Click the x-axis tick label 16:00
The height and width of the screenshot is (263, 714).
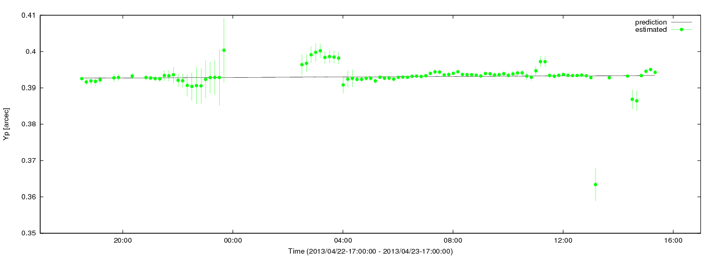(x=673, y=241)
